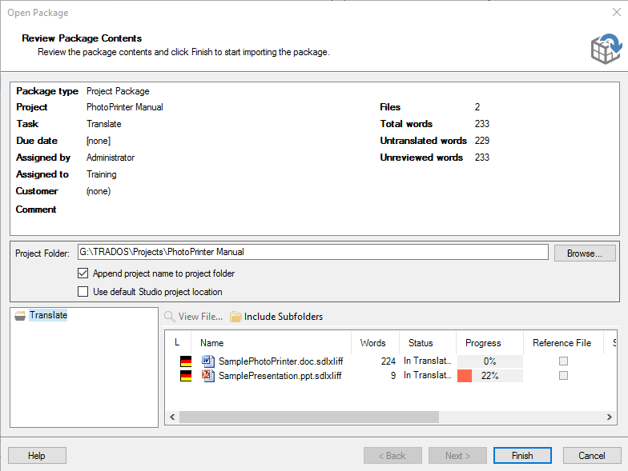Click the package box icon in header
628x471 pixels.
click(606, 48)
